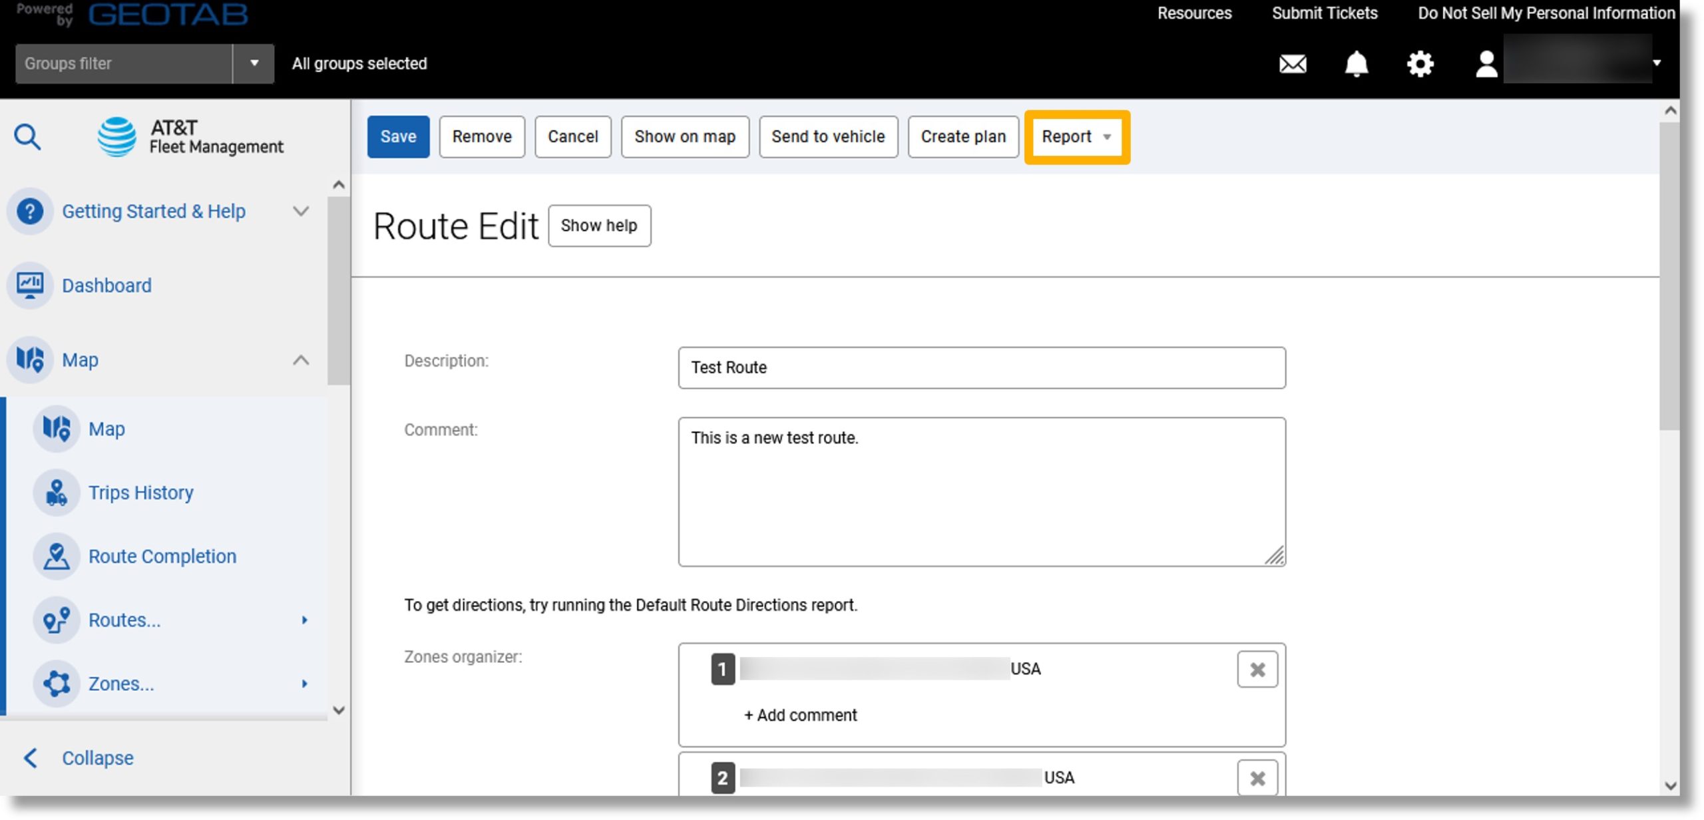Open the Dashboard menu item
1704x820 pixels.
pos(106,286)
